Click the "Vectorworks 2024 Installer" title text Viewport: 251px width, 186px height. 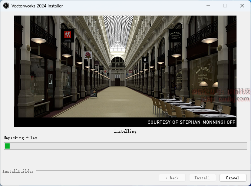click(x=37, y=6)
